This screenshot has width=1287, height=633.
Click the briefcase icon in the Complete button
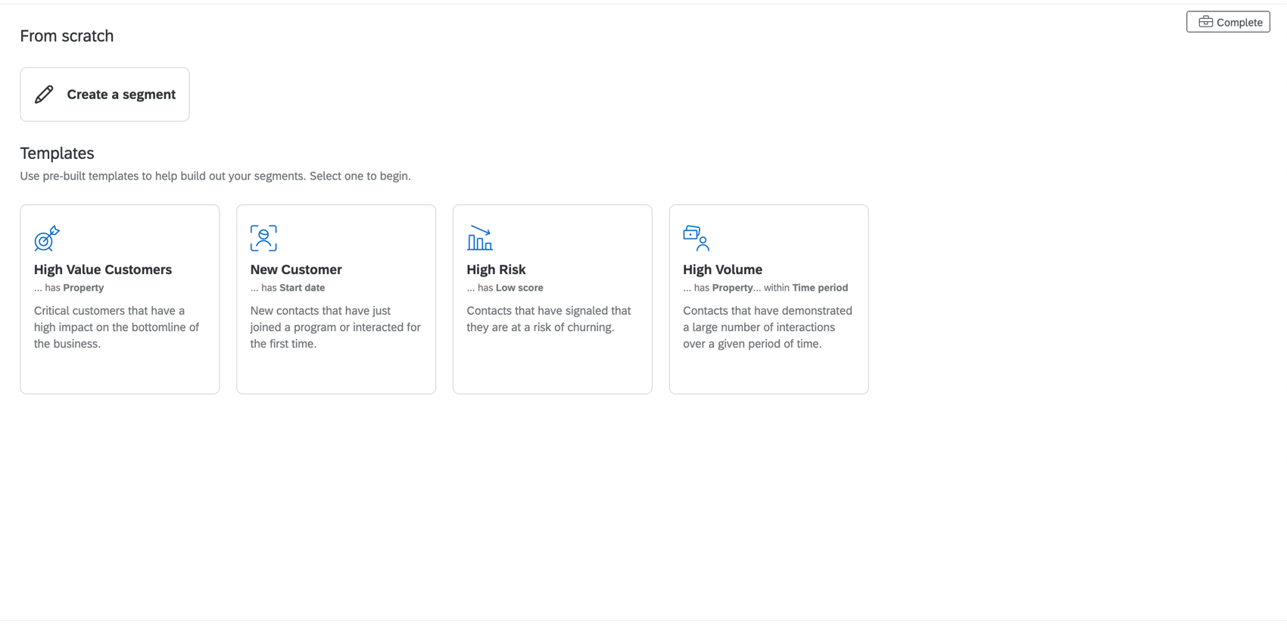(x=1205, y=22)
